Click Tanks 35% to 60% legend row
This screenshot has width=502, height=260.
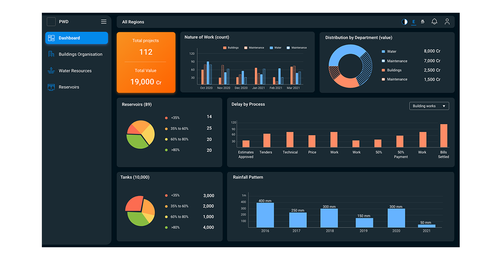[x=189, y=206]
